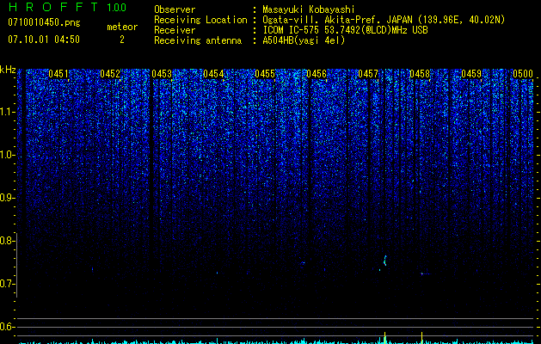Viewport: 541px width, 344px height.
Task: Click the 0457 time marker
Action: coord(368,74)
